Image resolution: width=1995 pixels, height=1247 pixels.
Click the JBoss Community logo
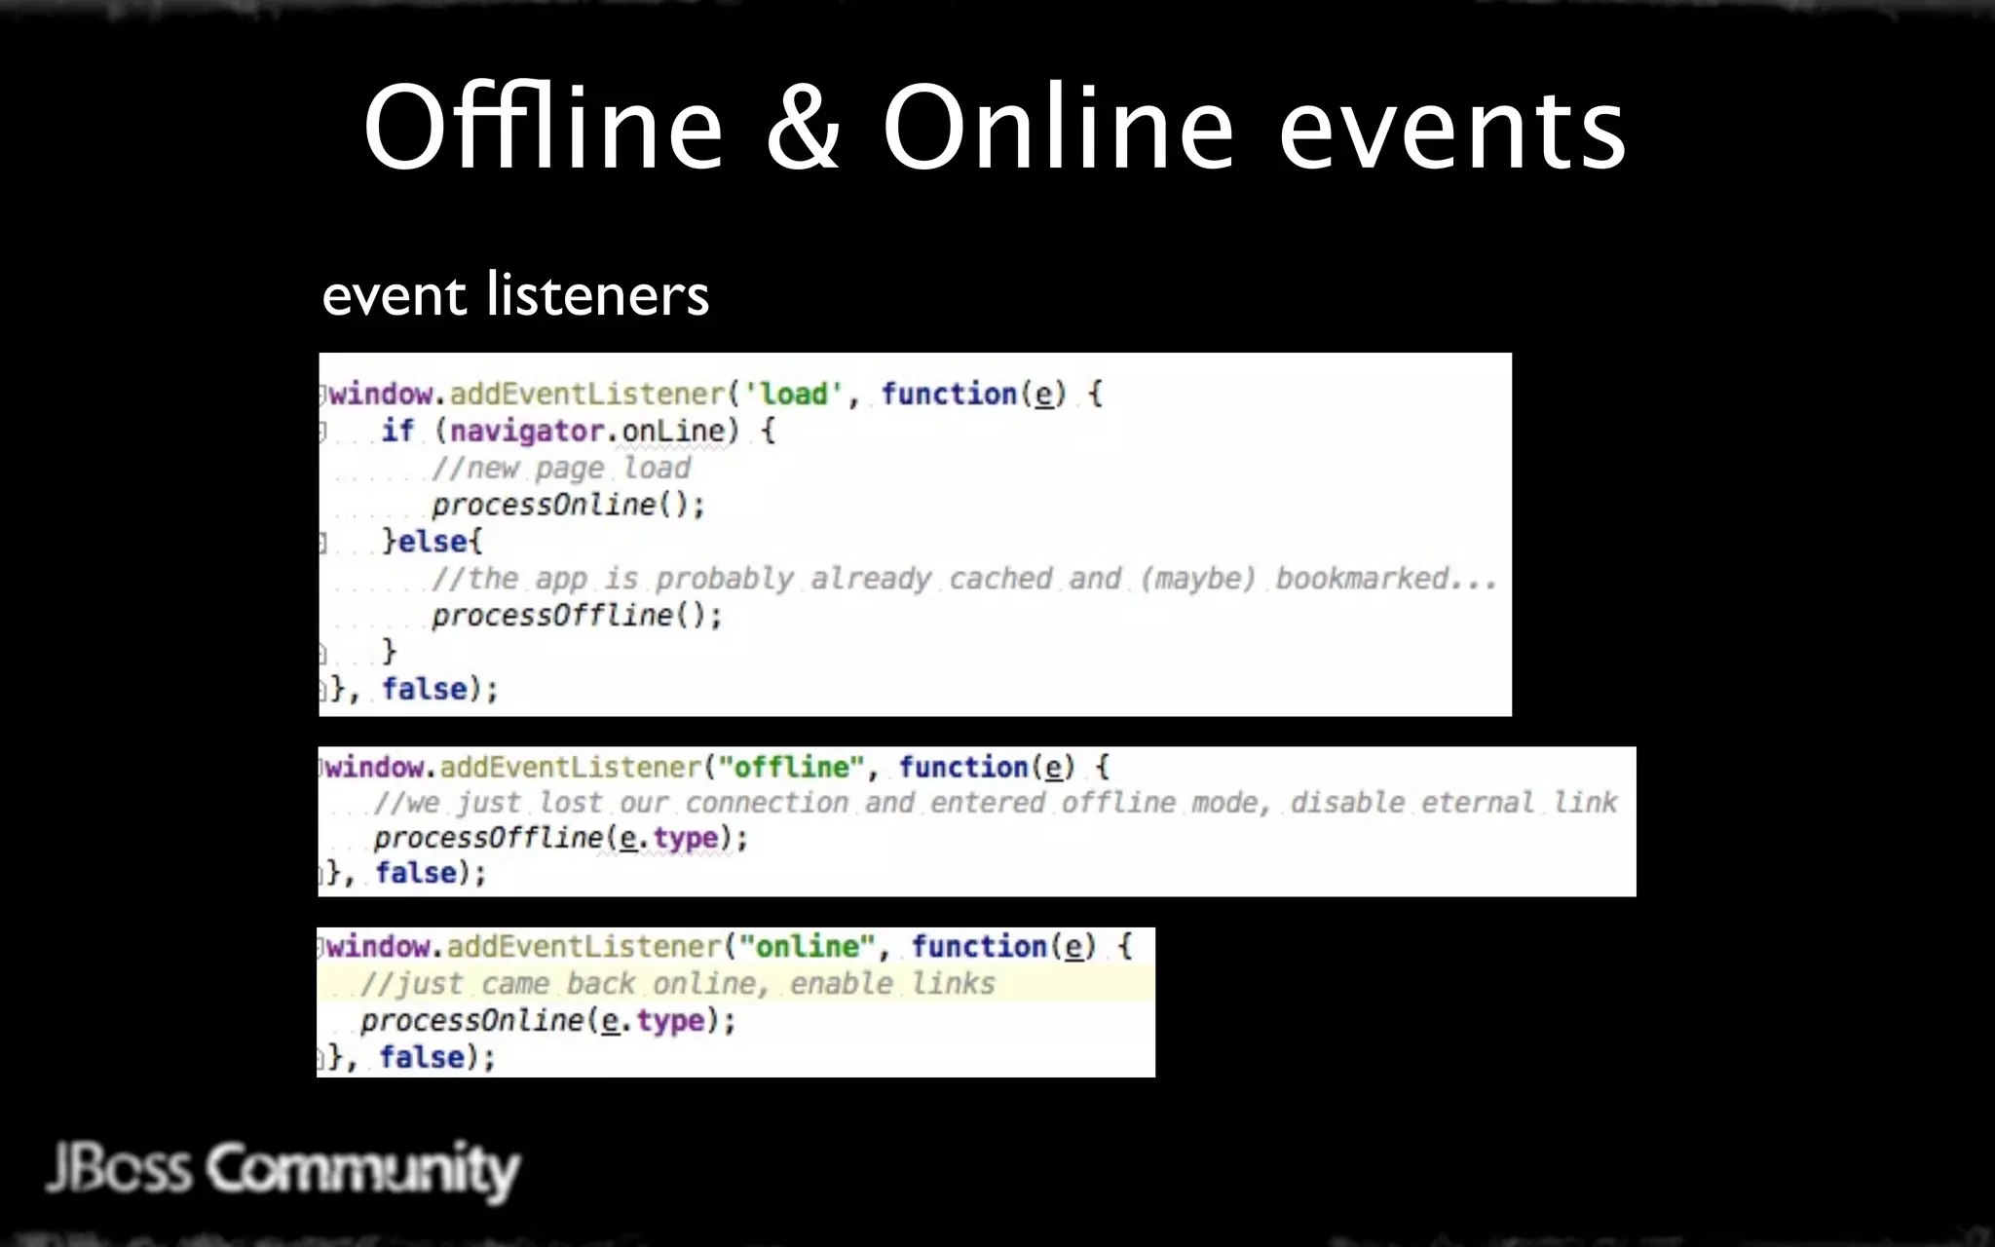point(283,1169)
